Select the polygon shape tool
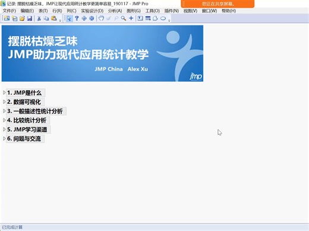The width and height of the screenshot is (309, 231). [x=155, y=18]
